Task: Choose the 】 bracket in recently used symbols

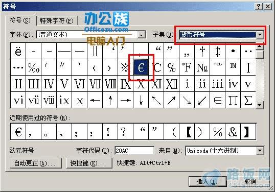Action: click(248, 132)
